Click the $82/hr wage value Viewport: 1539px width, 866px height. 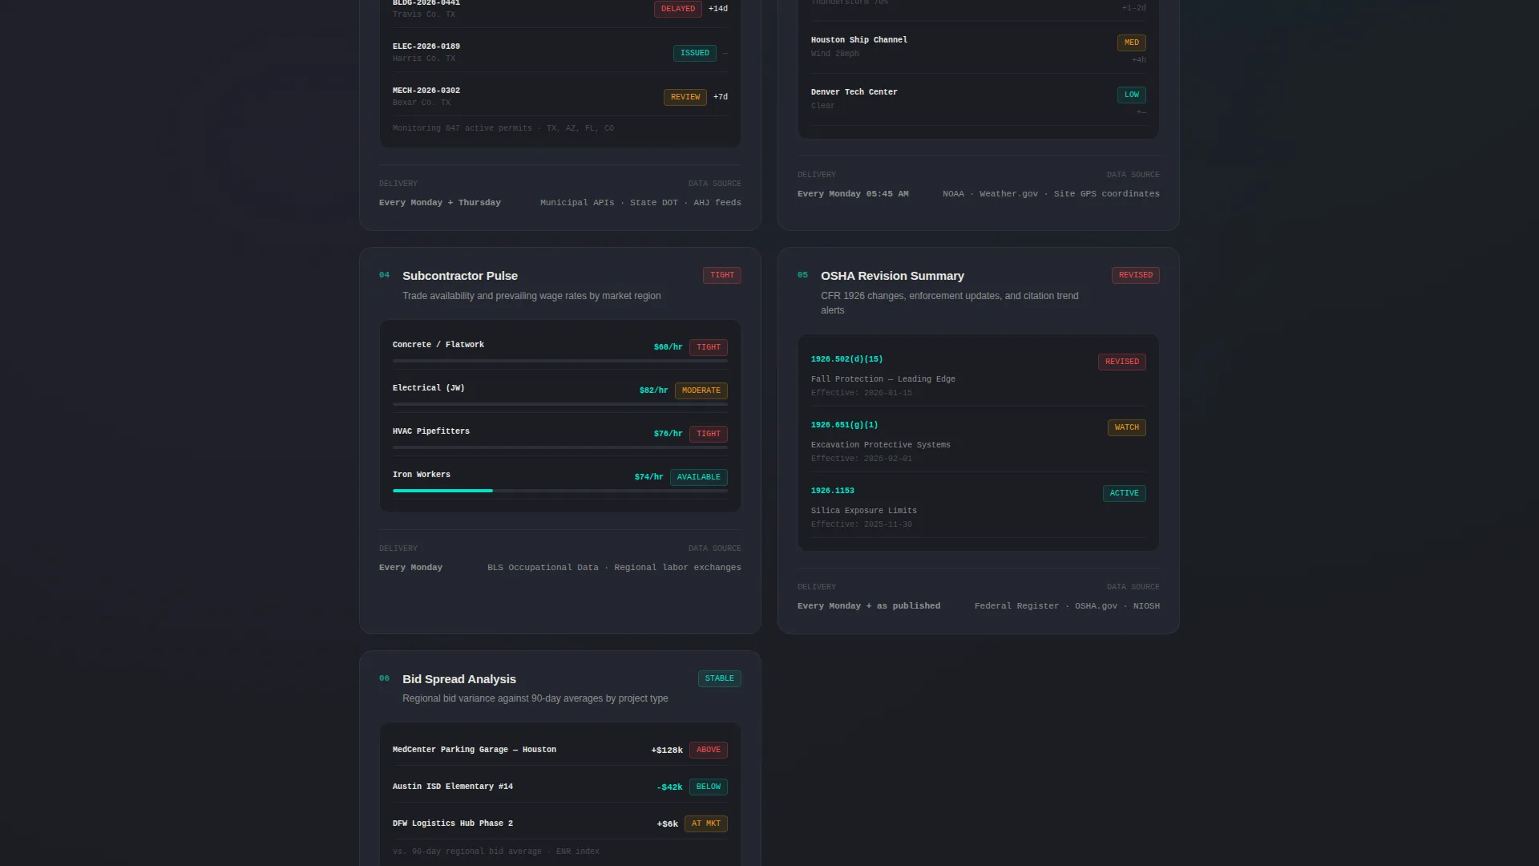[x=653, y=391]
